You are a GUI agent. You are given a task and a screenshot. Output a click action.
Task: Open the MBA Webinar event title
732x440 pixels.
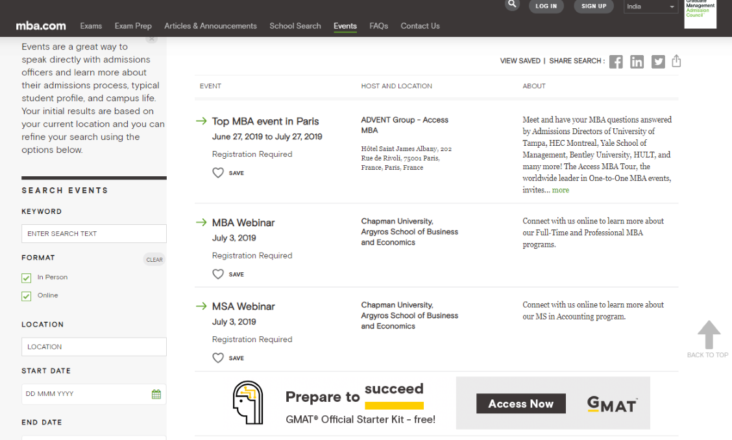coord(243,223)
